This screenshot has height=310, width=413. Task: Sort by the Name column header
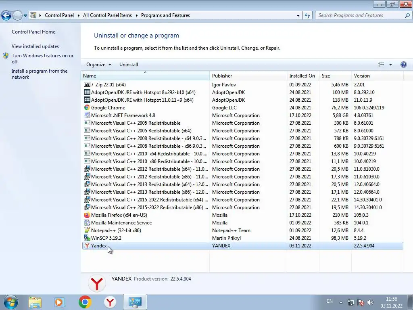tap(145, 75)
